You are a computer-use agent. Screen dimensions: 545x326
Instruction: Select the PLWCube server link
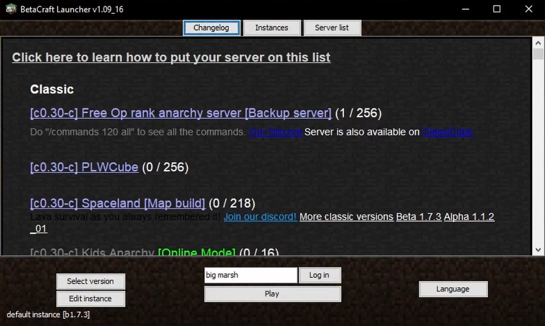[x=84, y=167]
